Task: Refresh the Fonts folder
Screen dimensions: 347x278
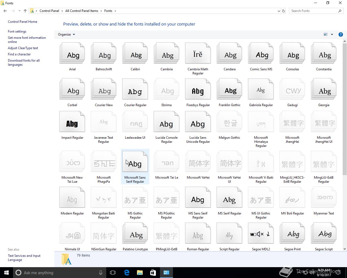Action: pos(284,11)
